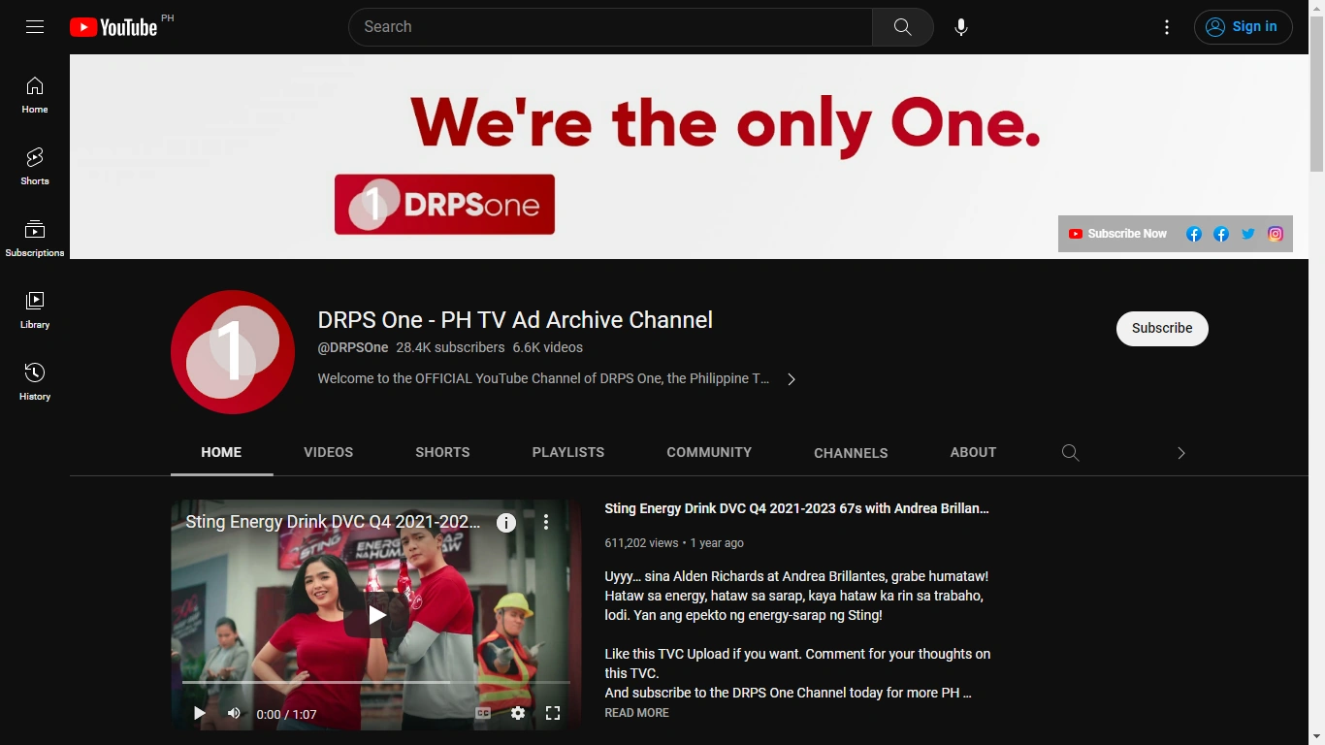
Task: Open the DRPS One channel avatar
Action: pos(233,352)
